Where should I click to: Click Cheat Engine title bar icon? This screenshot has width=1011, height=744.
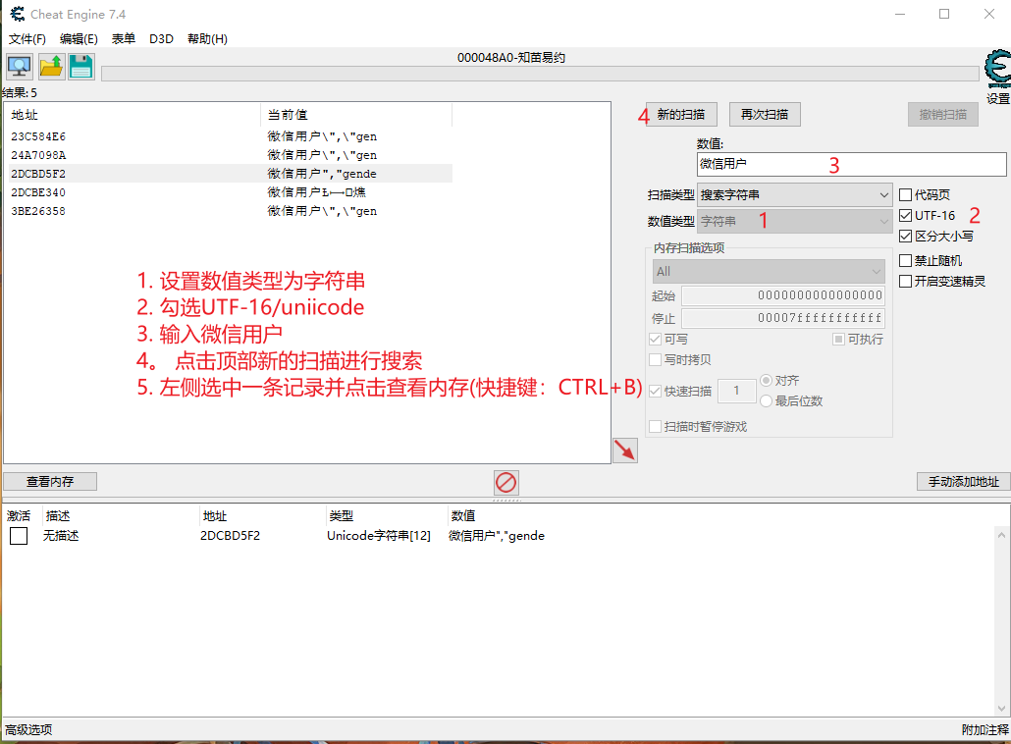click(18, 14)
